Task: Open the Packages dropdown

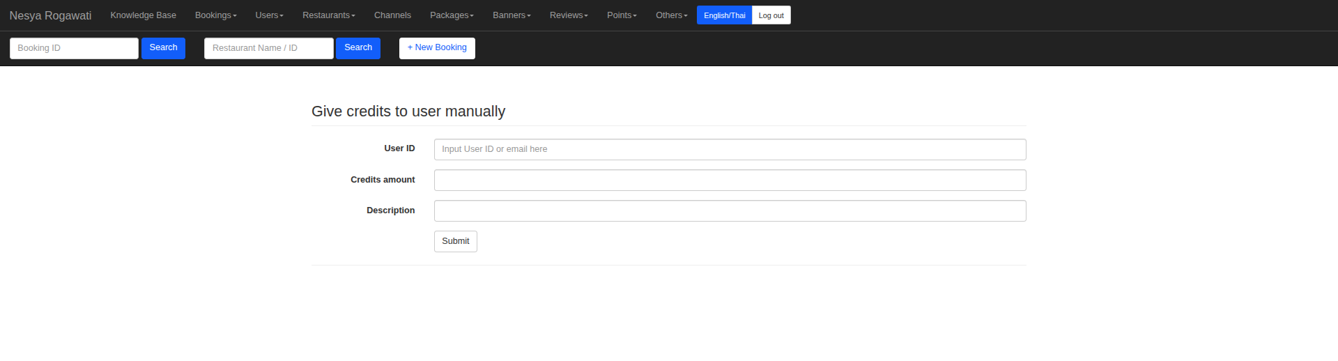Action: tap(452, 15)
